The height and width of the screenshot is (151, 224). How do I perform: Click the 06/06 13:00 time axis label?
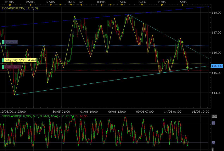(x=117, y=111)
